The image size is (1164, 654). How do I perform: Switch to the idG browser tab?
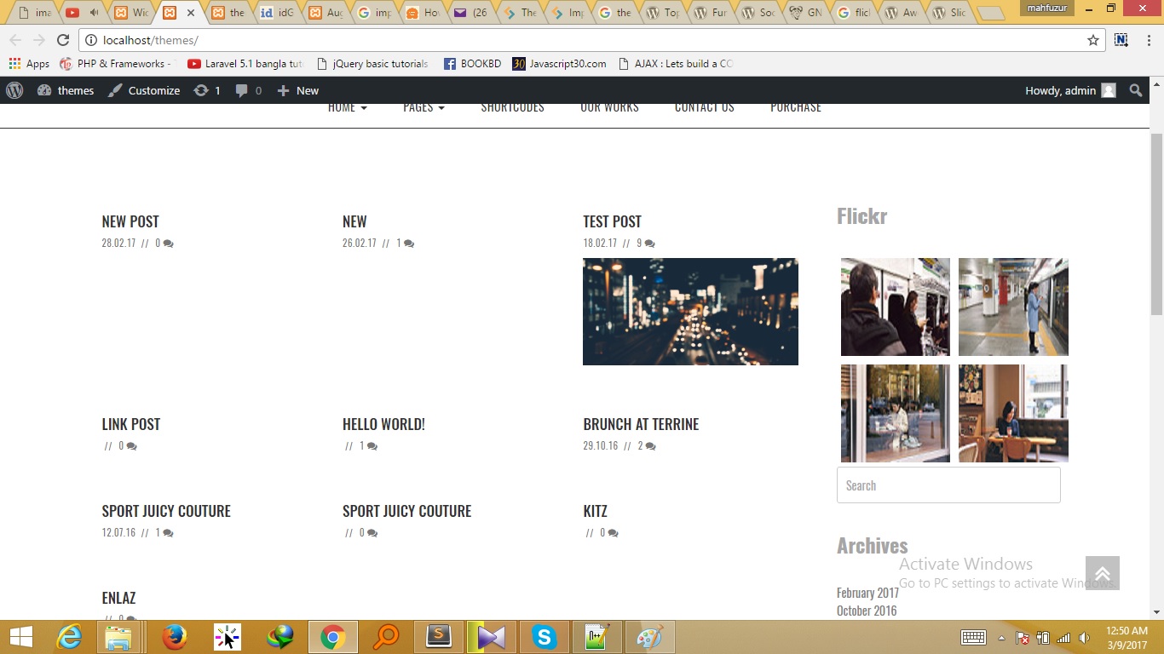(x=276, y=13)
